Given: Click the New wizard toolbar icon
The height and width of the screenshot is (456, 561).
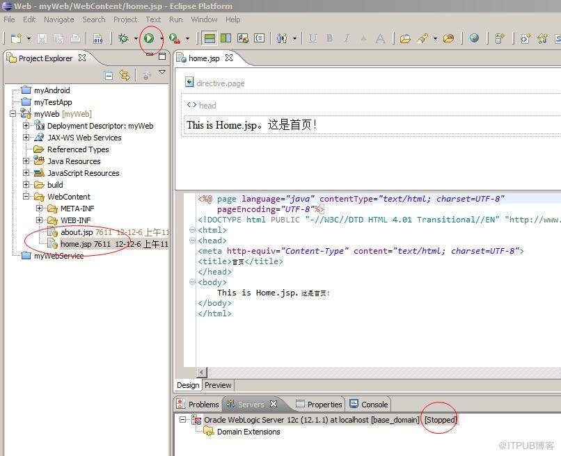Looking at the screenshot, I should (x=16, y=38).
